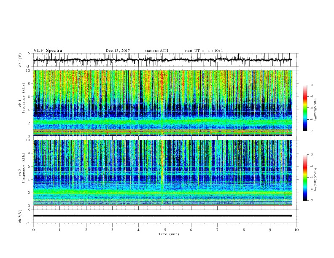Click the "2" tick on the time axis
Image resolution: width=334 pixels, height=258 pixels.
pos(86,230)
